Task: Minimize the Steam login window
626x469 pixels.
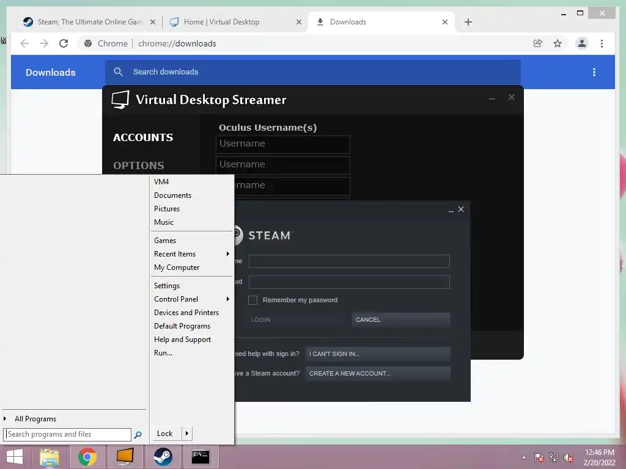Action: click(451, 210)
